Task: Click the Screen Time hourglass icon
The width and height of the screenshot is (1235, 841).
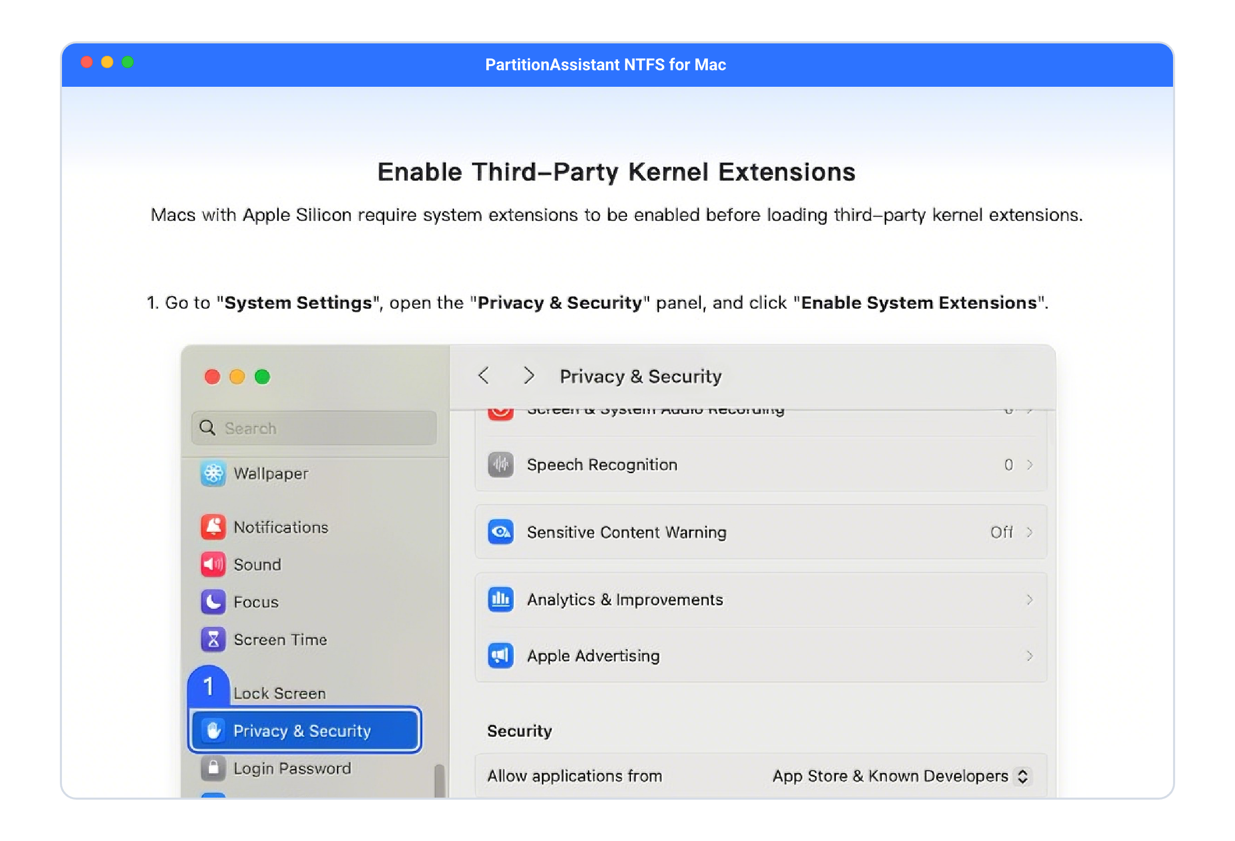Action: [x=213, y=639]
